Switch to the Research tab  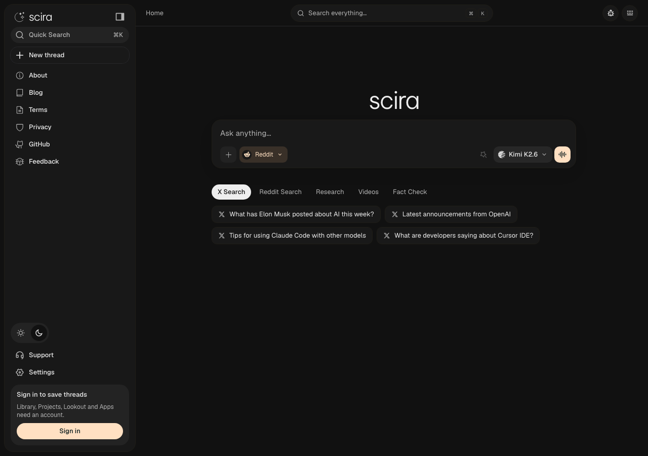(330, 192)
